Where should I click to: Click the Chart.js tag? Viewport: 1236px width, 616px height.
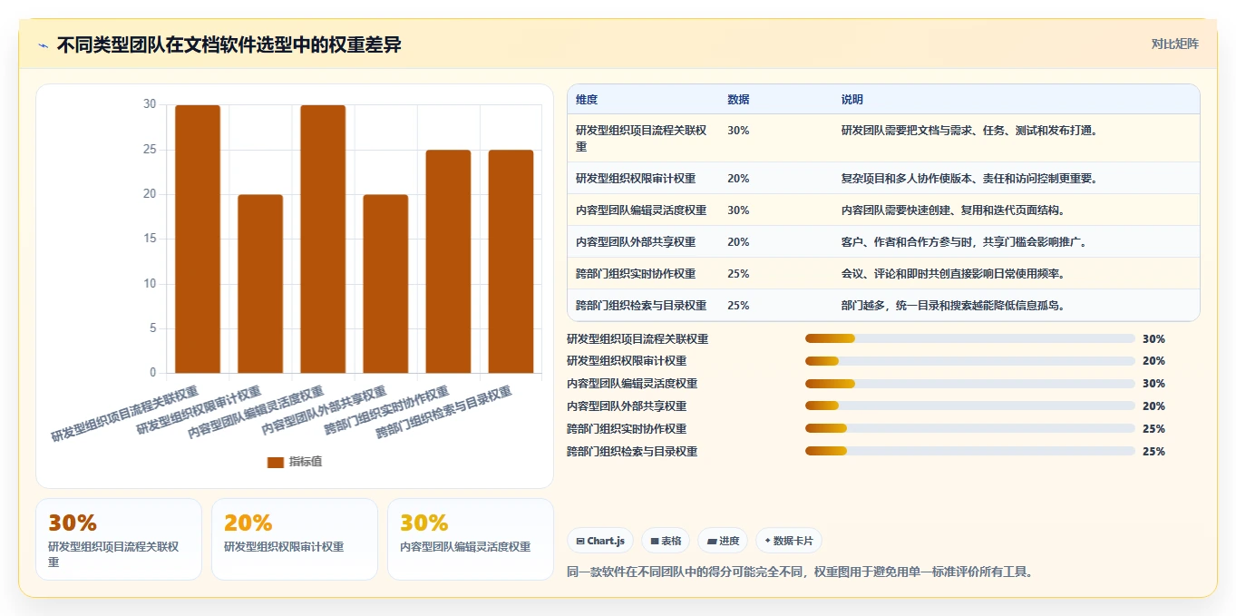[600, 541]
